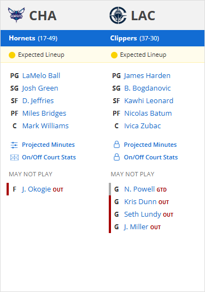The image size is (205, 292).
Task: Click the LAC team abbreviation header
Action: point(143,15)
